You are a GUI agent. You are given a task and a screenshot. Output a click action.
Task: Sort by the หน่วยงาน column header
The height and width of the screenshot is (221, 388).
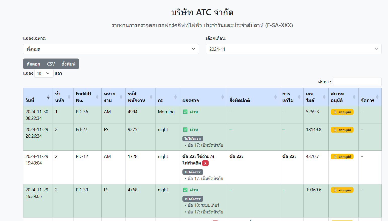click(113, 97)
